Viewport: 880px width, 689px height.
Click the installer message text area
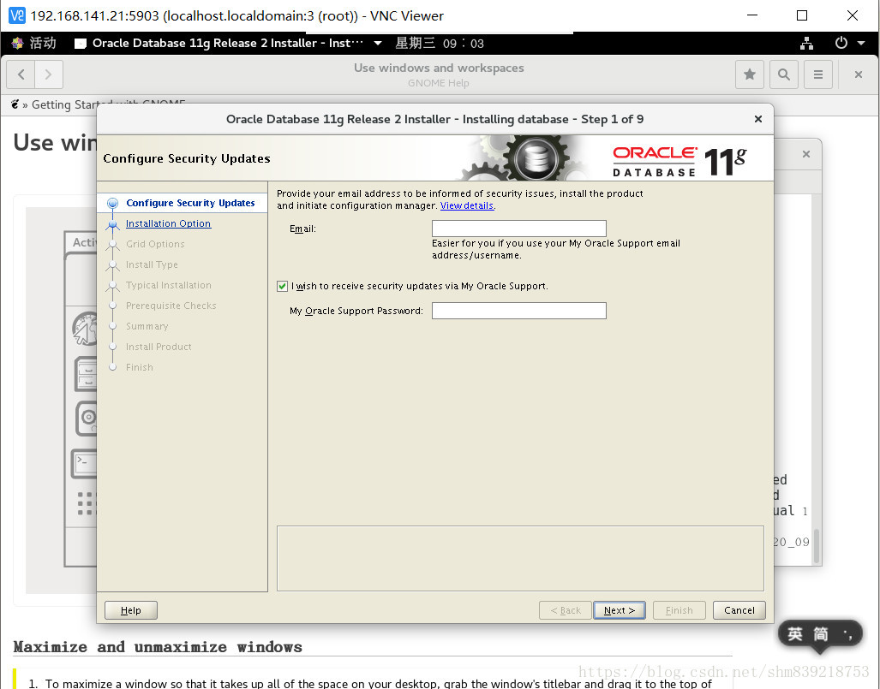(520, 558)
